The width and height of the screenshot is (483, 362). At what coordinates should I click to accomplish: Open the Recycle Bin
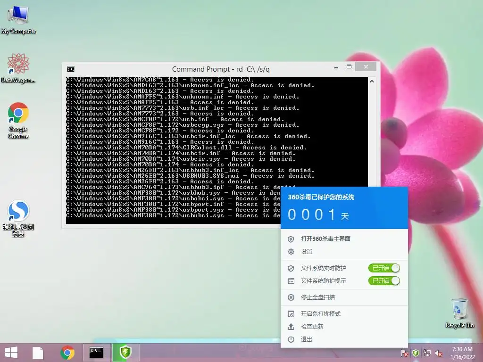tap(459, 313)
